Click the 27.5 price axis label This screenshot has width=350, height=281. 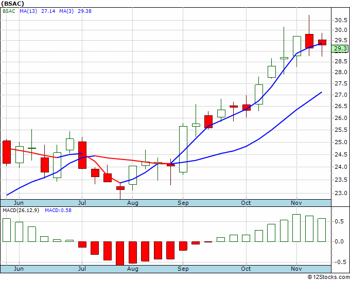pos(341,83)
